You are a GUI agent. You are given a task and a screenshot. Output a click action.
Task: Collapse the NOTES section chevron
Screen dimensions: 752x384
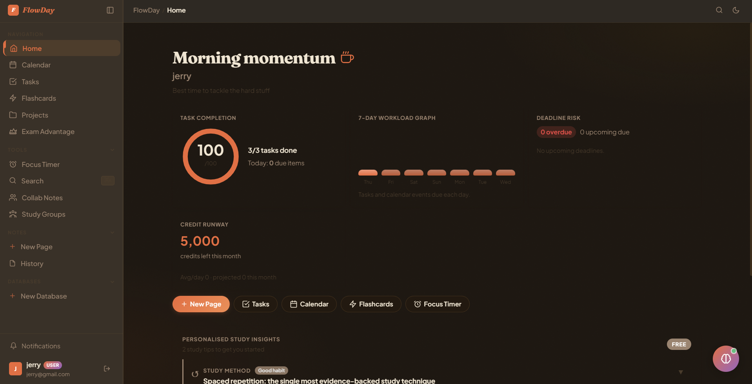pyautogui.click(x=113, y=232)
